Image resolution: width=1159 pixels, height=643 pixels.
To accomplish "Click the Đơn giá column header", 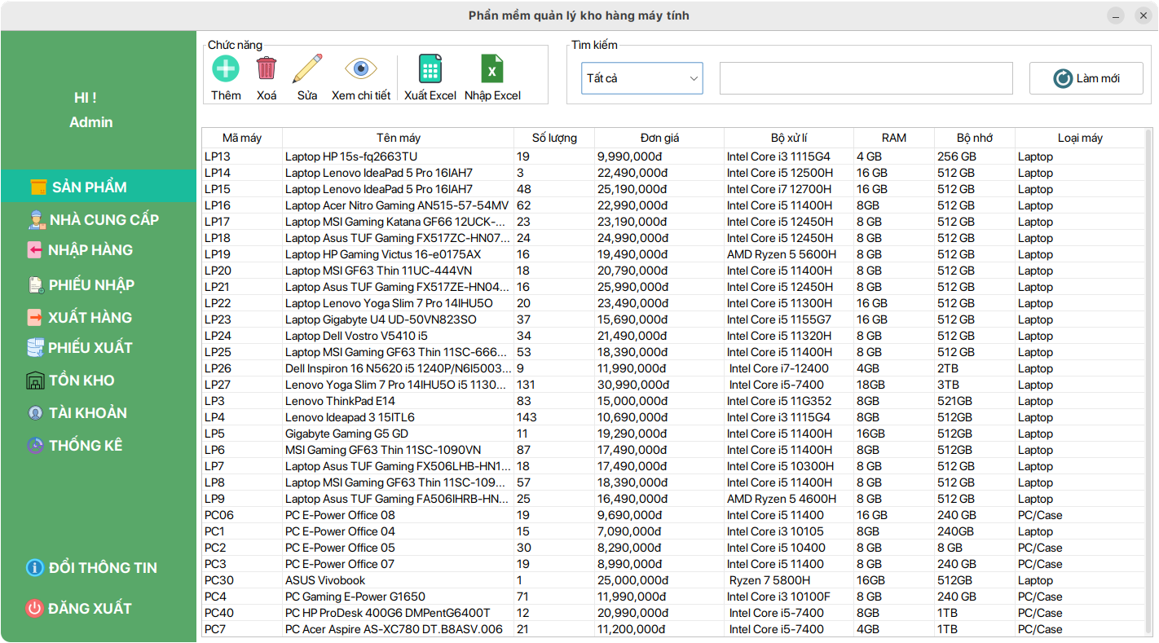I will [659, 138].
